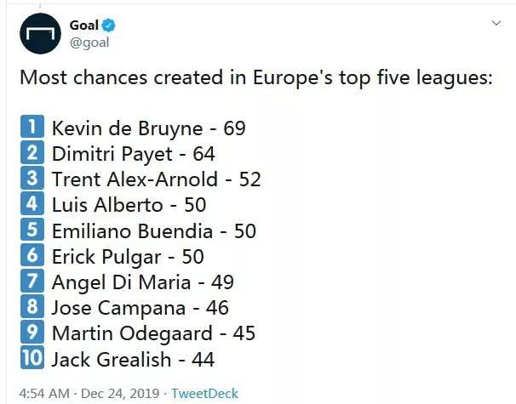Click the number 4 keycap emoji

32,203
